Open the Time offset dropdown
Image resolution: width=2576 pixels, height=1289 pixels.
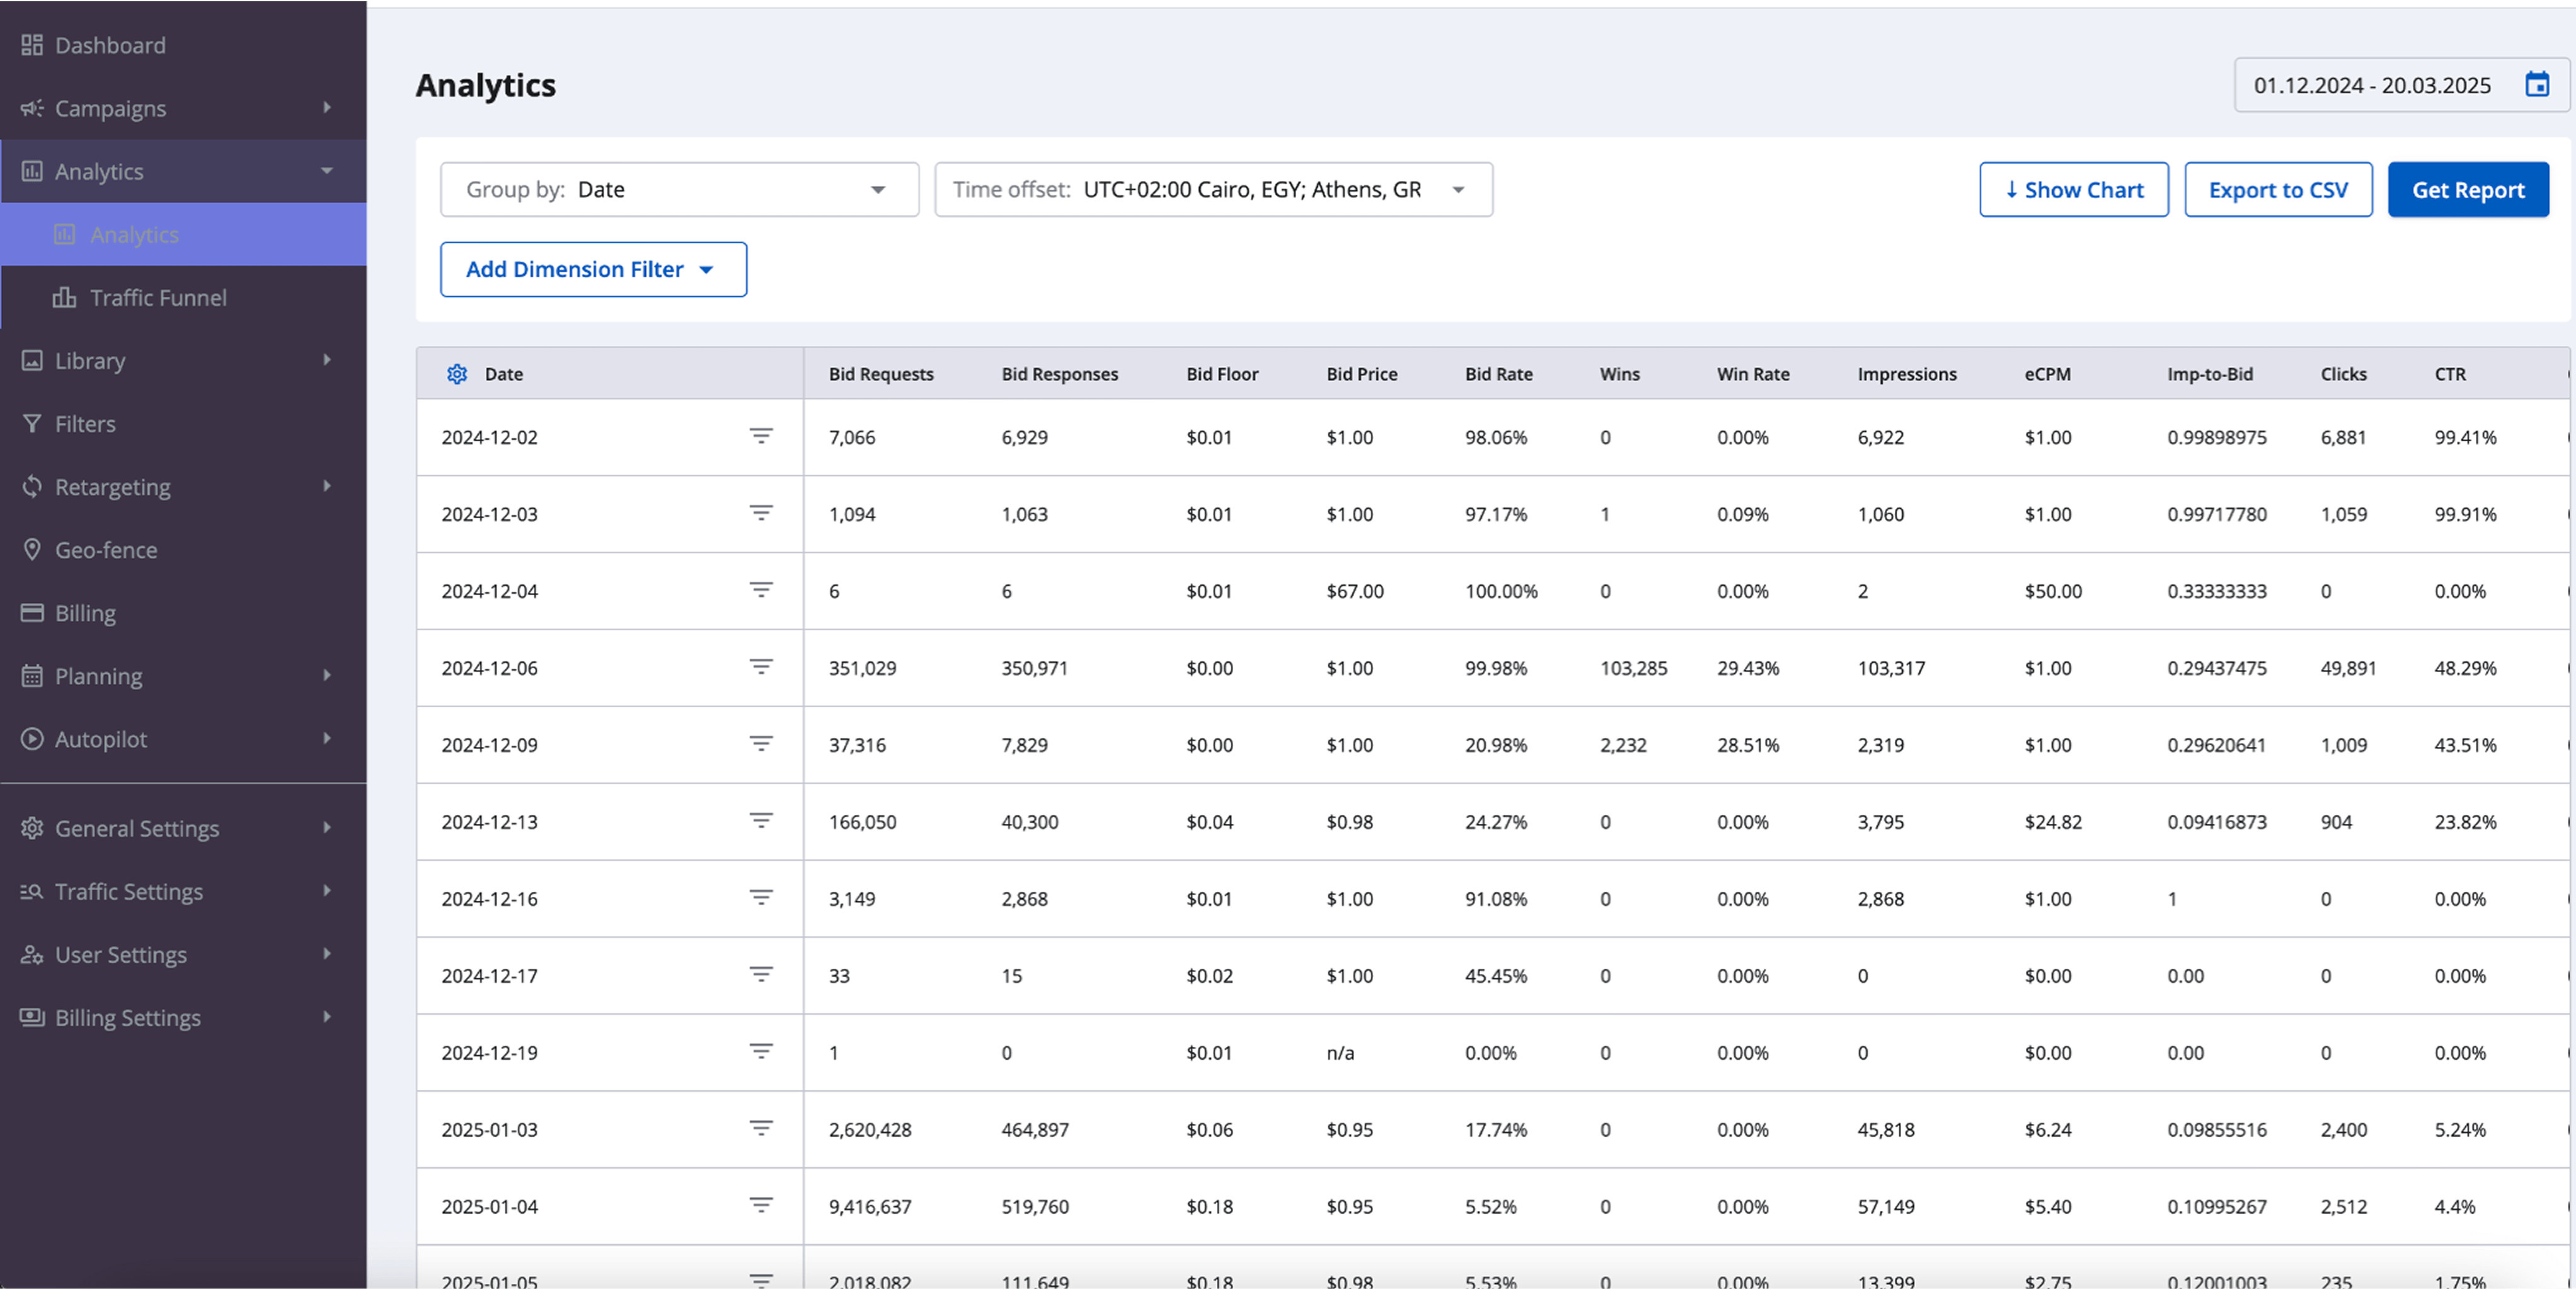point(1213,189)
